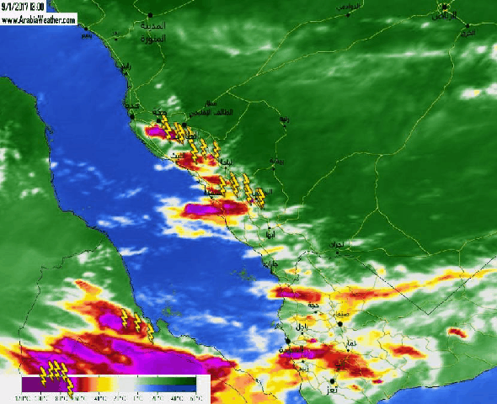Click the 9/1/2017 timestamp label
This screenshot has width=497, height=404.
tap(23, 7)
